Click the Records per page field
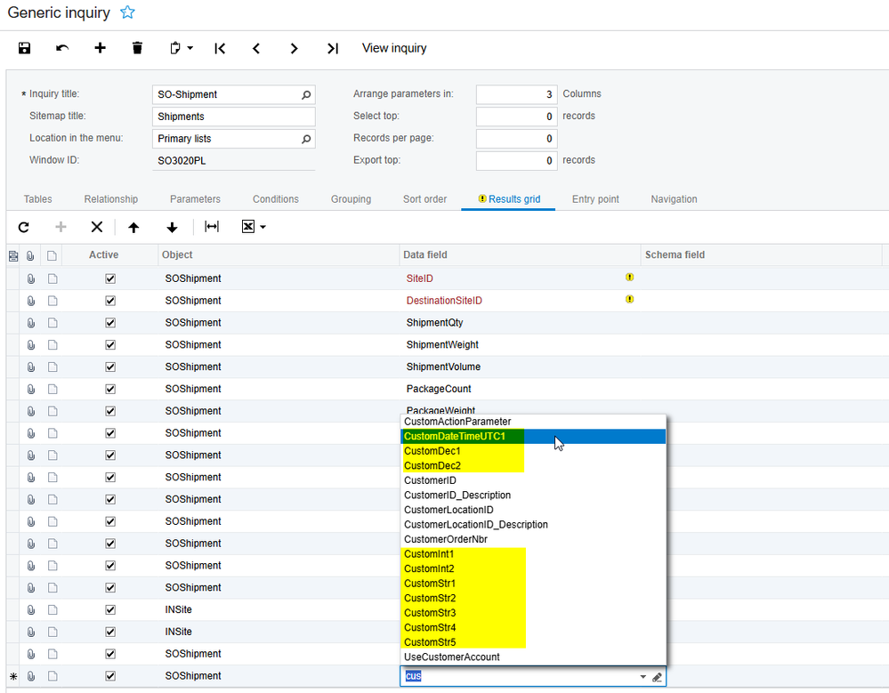The width and height of the screenshot is (889, 693). pyautogui.click(x=516, y=139)
